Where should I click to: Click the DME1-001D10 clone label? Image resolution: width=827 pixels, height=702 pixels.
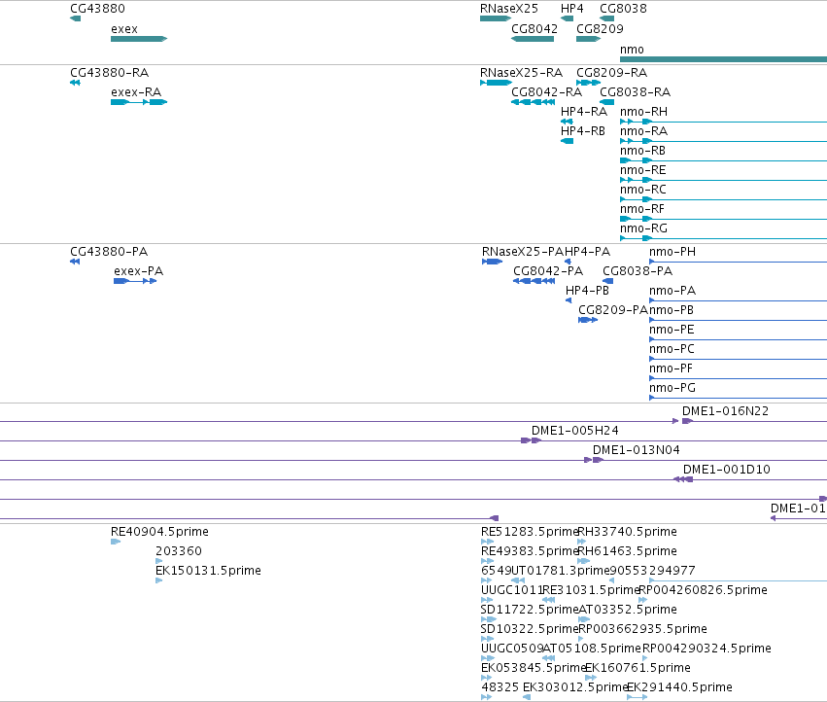tap(726, 470)
